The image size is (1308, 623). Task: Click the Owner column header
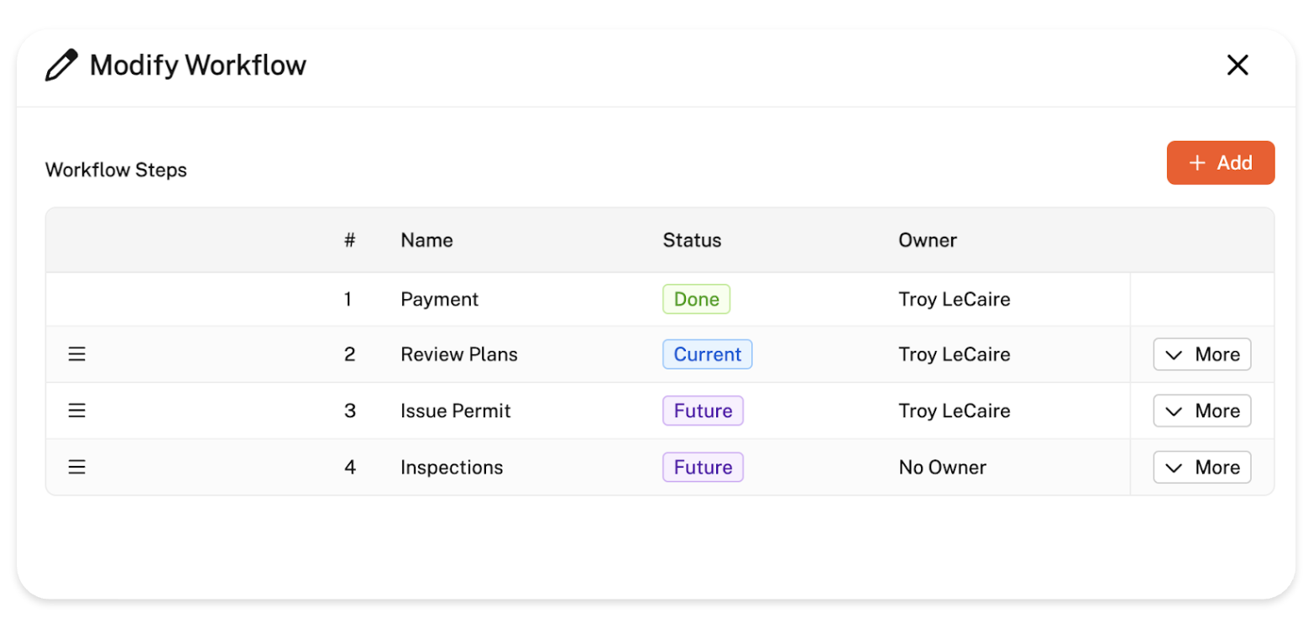[x=927, y=240]
